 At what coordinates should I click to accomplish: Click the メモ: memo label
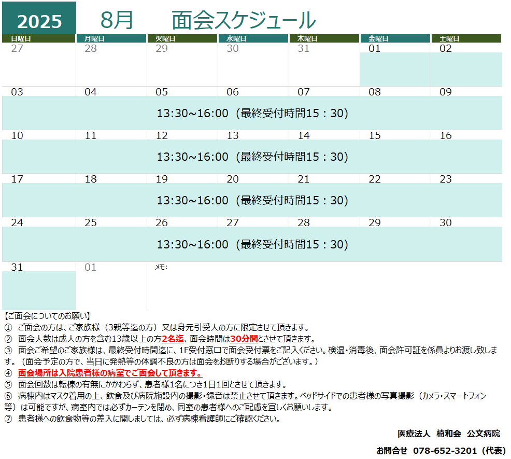(x=161, y=267)
